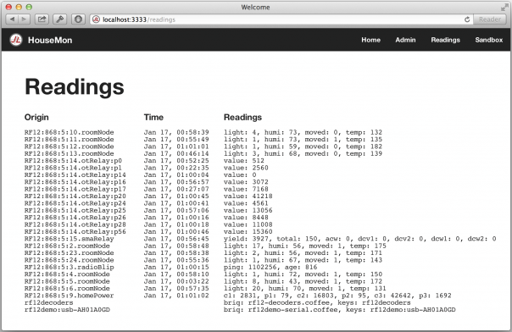Select the rf12demo:usb-AH01A0GD origin entry
This screenshot has width=512, height=332.
tap(67, 310)
